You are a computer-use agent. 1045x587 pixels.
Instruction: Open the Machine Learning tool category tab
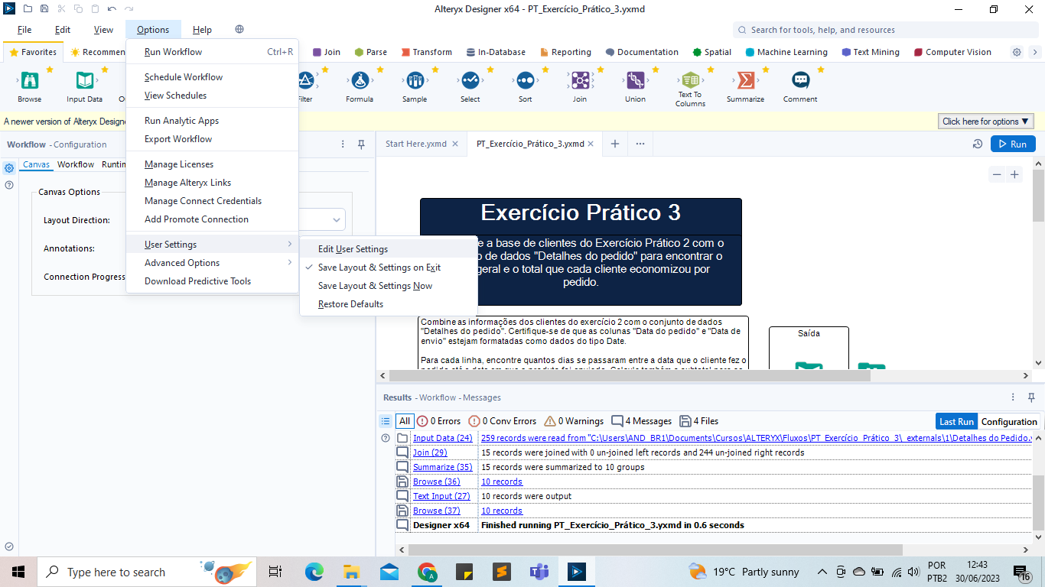click(x=786, y=52)
